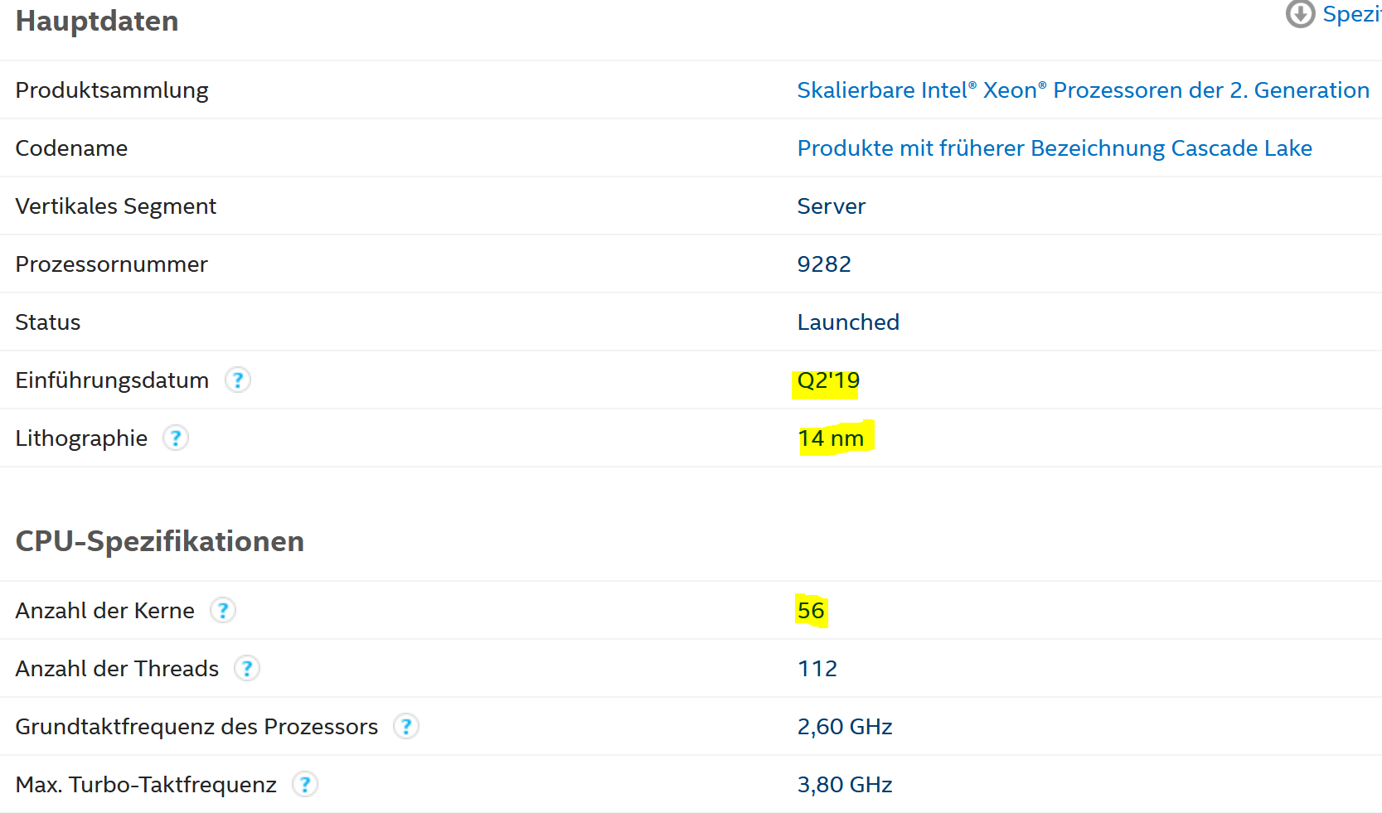Click the help icon for Grundtaktfrequenz des Prozessors
This screenshot has height=813, width=1382.
(x=406, y=726)
